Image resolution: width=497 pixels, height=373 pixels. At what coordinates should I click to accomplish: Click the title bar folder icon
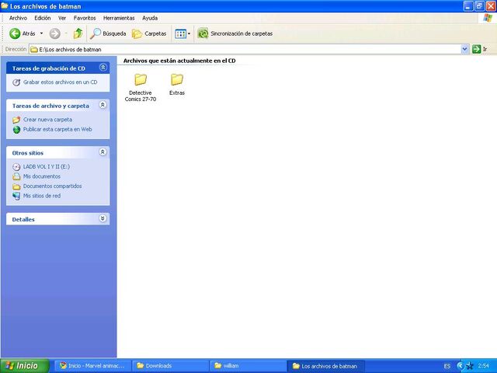pos(5,6)
